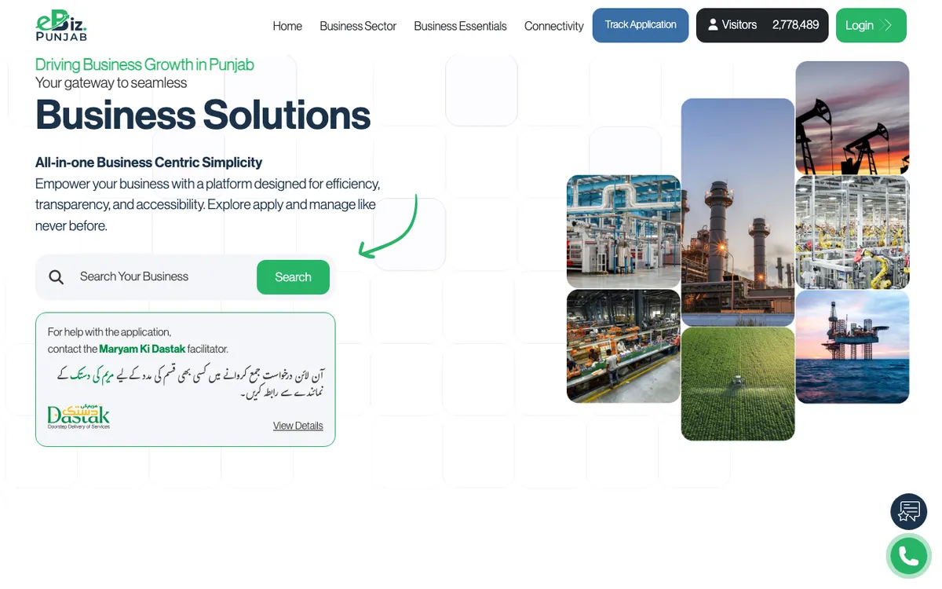Screen dimensions: 942x589
Task: Click the Track Application button
Action: click(x=641, y=25)
